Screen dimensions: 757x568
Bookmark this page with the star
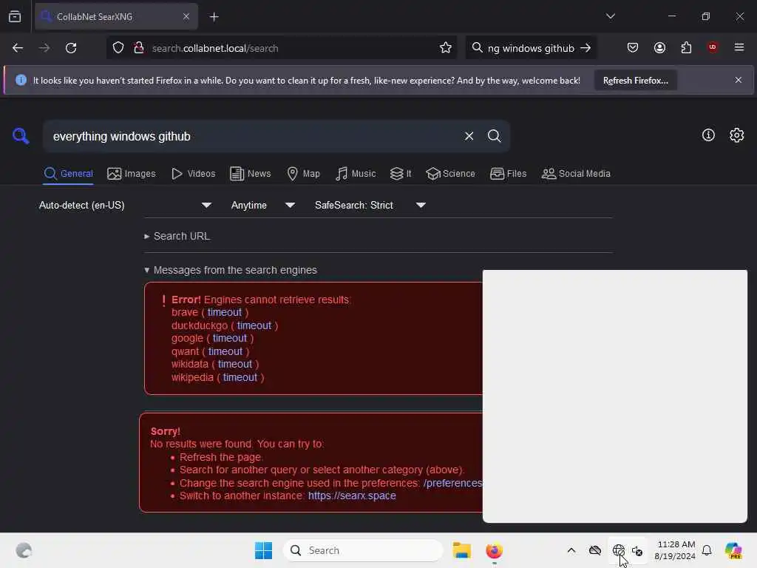click(x=446, y=48)
